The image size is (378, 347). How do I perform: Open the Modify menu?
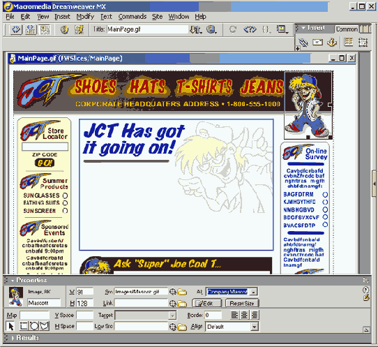pyautogui.click(x=85, y=17)
